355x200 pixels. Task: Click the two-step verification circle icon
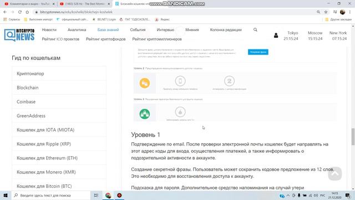tap(229, 81)
